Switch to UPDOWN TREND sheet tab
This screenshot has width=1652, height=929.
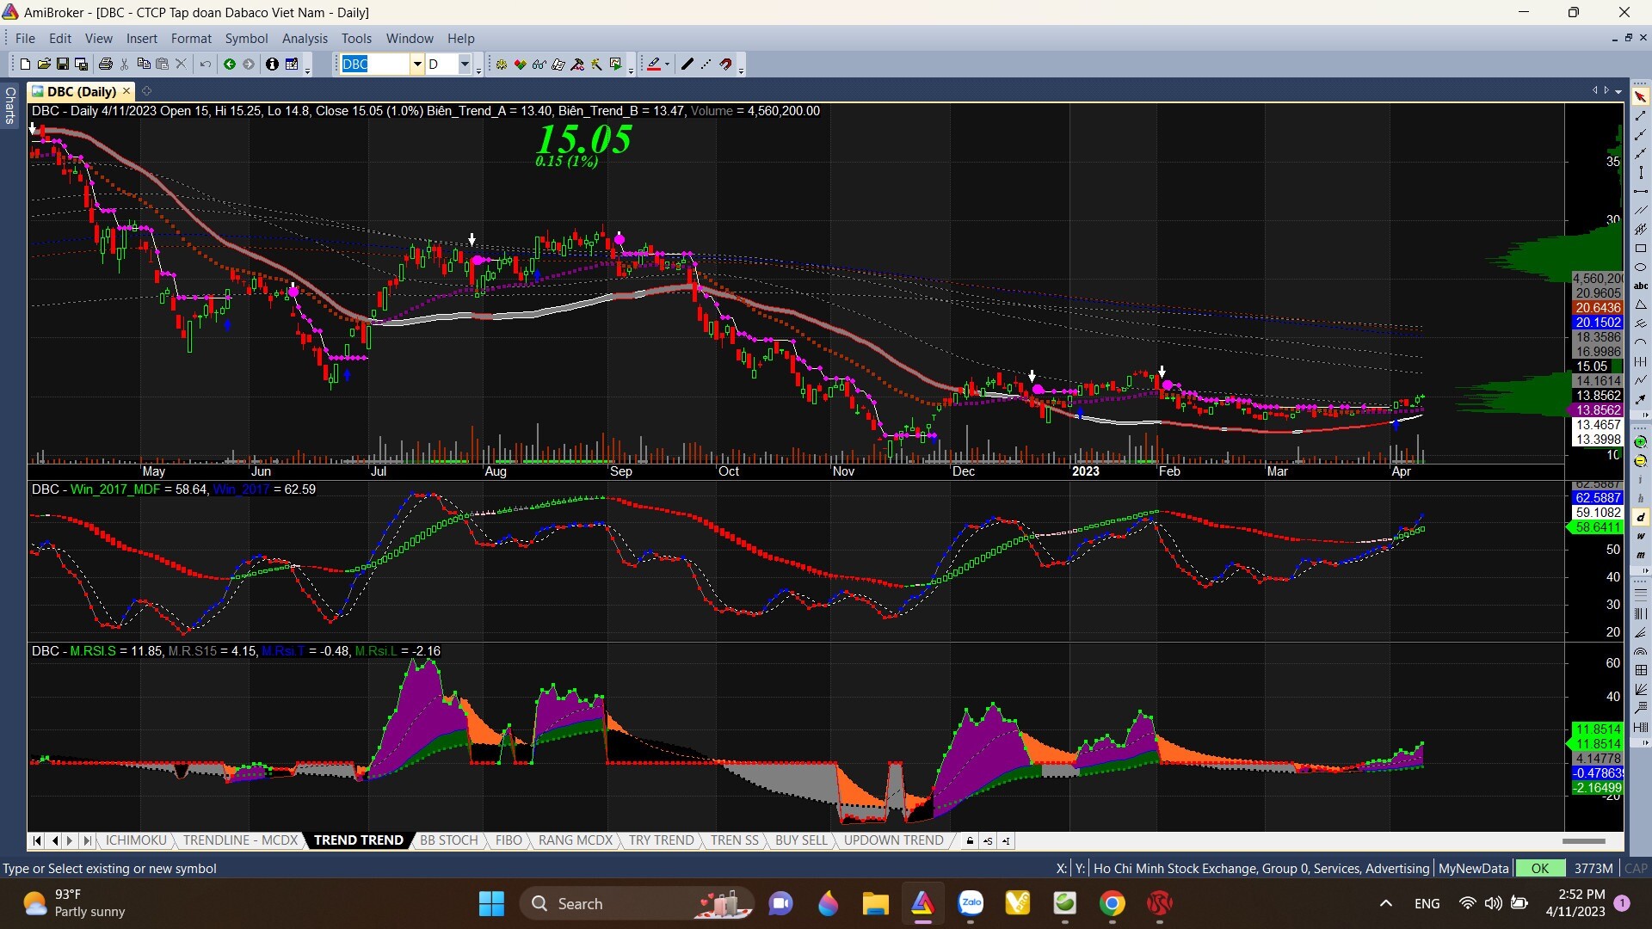tap(893, 840)
